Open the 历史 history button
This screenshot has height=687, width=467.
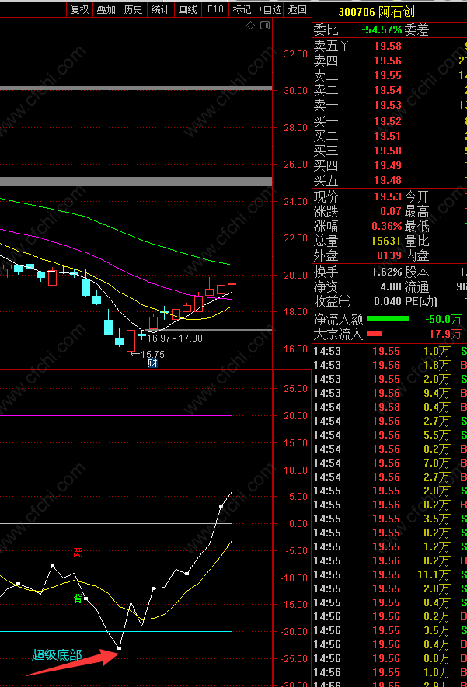[x=134, y=9]
